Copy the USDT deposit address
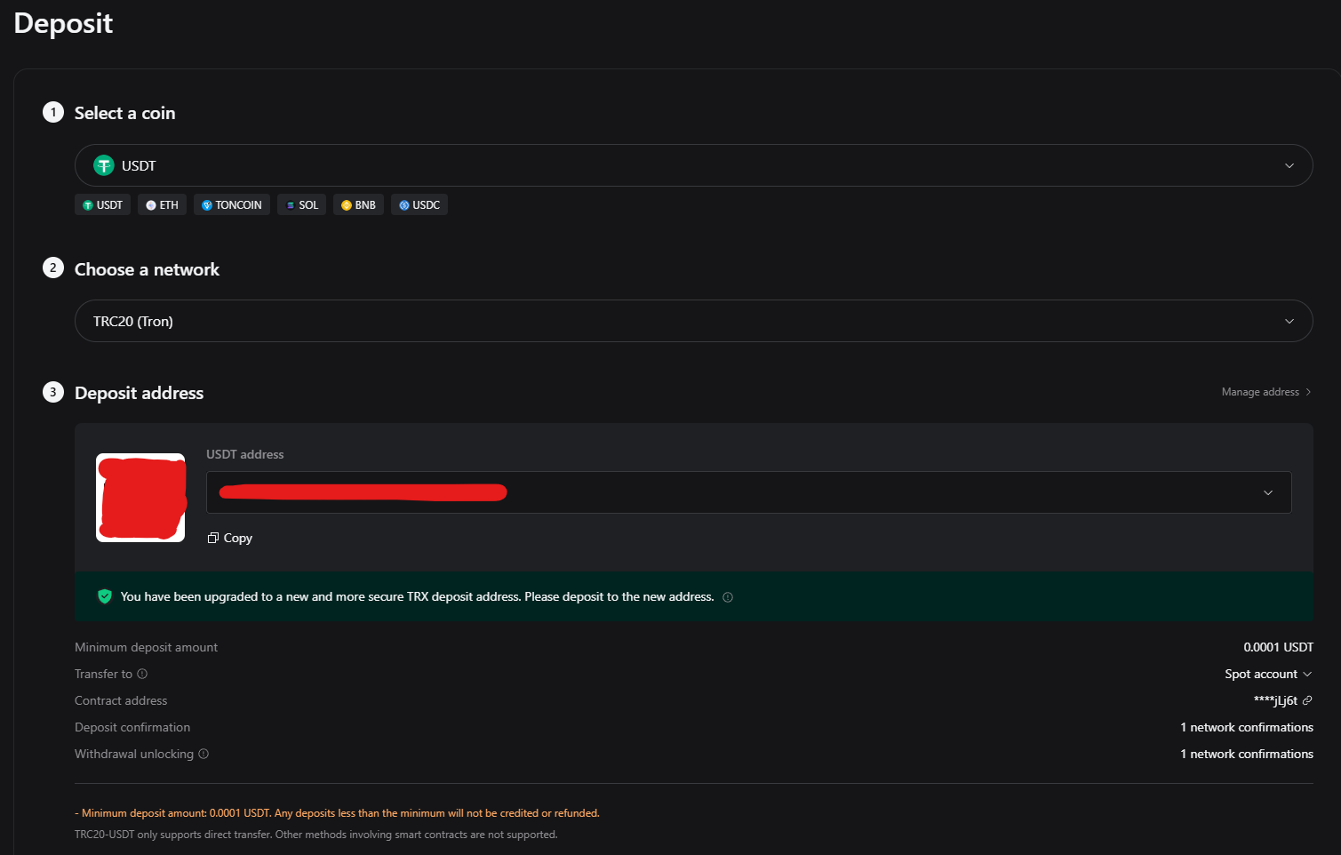 [230, 538]
